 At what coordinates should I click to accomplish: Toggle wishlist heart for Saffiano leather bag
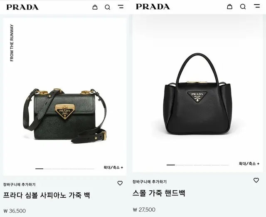pos(120,183)
